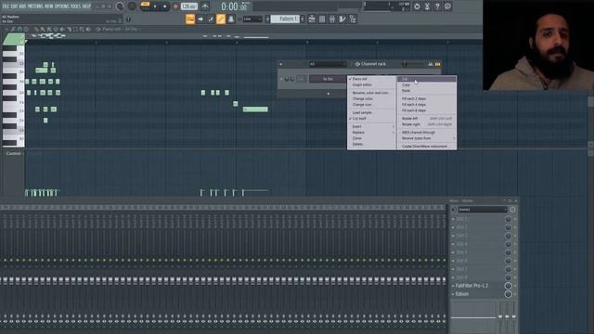Click the hourglass icon in top bar
594x334 pixels.
point(427,6)
